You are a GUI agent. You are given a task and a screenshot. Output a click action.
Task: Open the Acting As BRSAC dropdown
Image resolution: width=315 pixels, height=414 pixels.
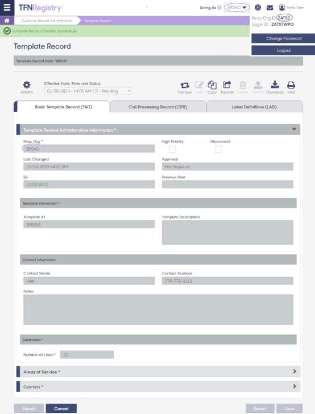pyautogui.click(x=237, y=7)
